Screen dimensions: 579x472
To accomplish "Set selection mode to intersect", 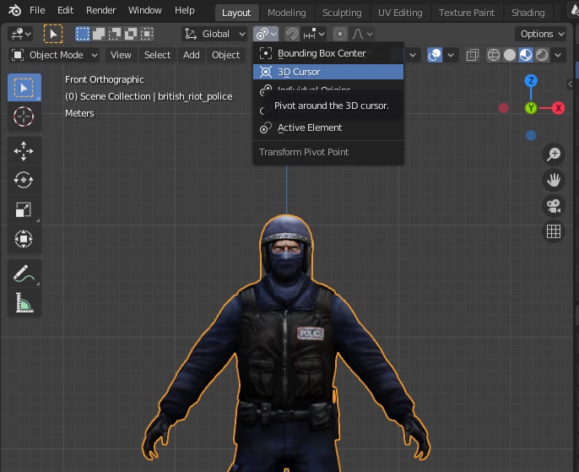I will pos(147,34).
